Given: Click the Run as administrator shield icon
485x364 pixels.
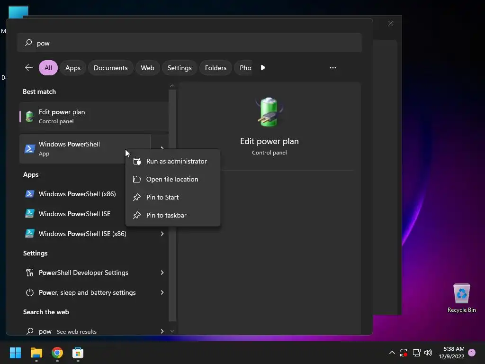Looking at the screenshot, I should [137, 161].
